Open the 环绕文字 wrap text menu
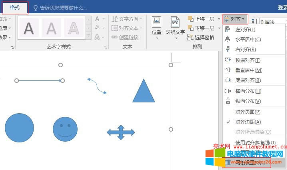This screenshot has height=170, width=287. [175, 28]
